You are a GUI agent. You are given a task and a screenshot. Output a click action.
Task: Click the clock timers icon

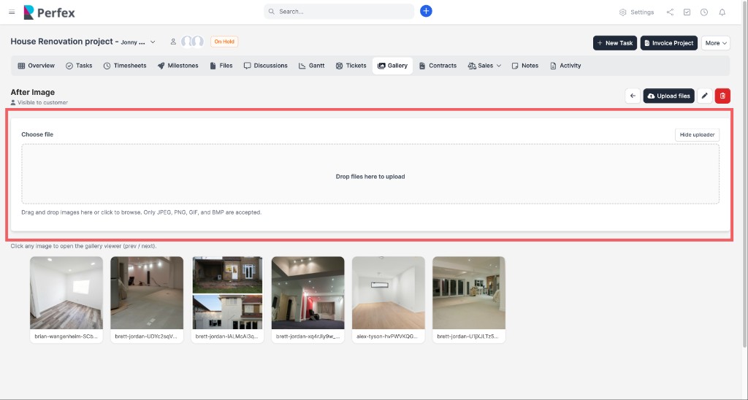[704, 12]
